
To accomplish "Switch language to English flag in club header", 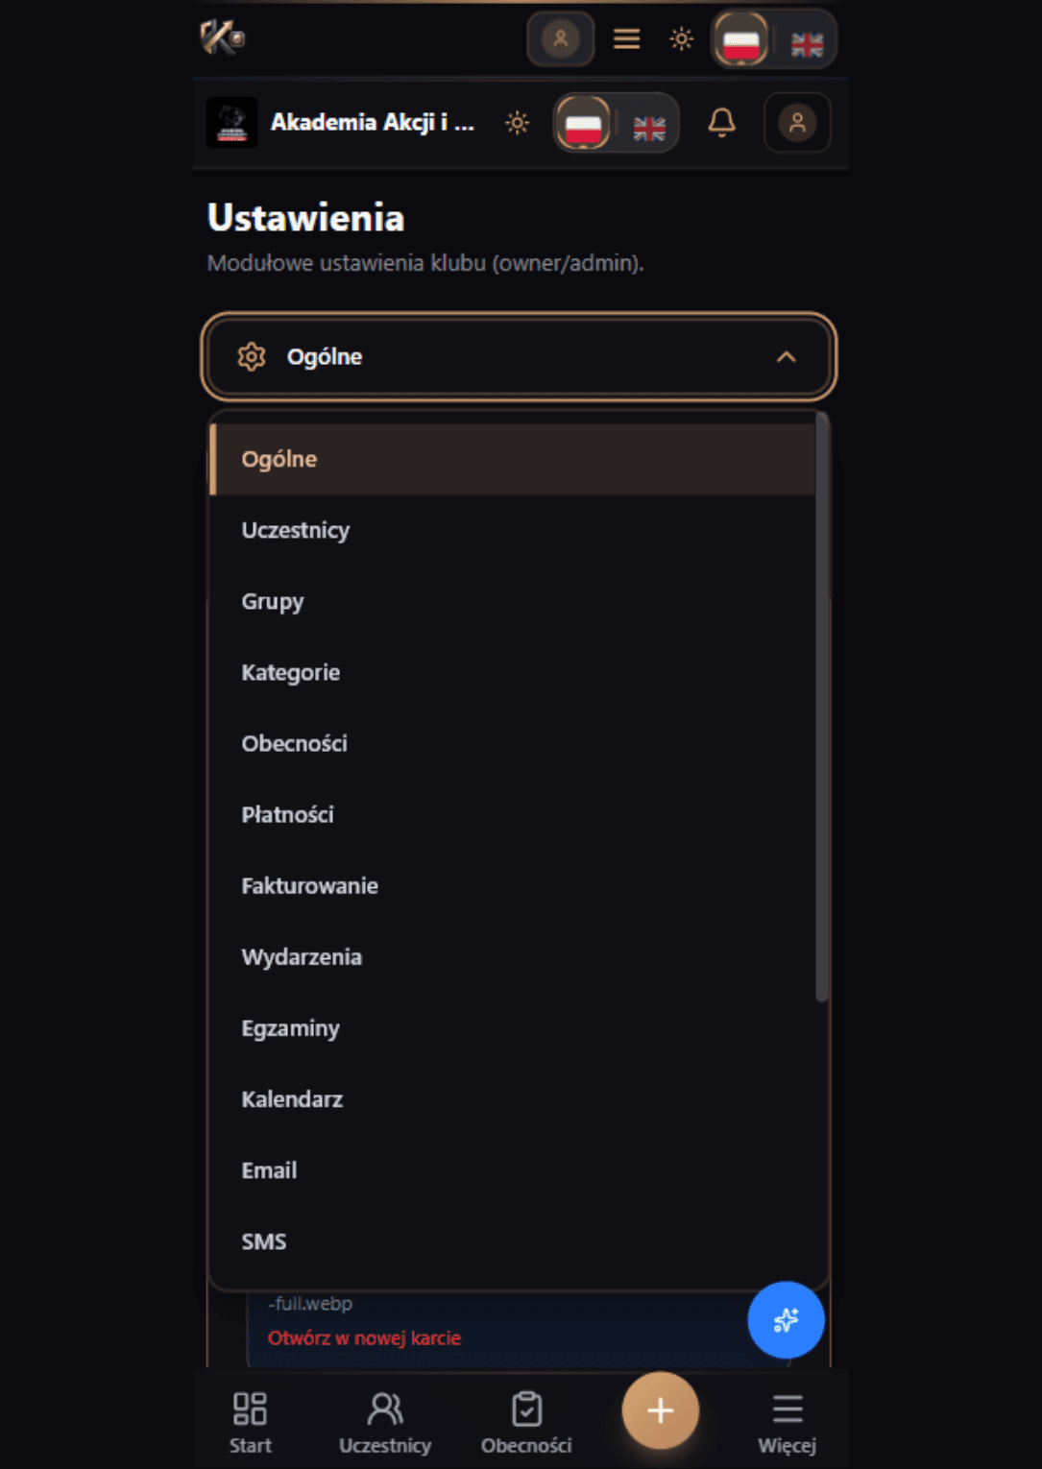I will click(650, 128).
